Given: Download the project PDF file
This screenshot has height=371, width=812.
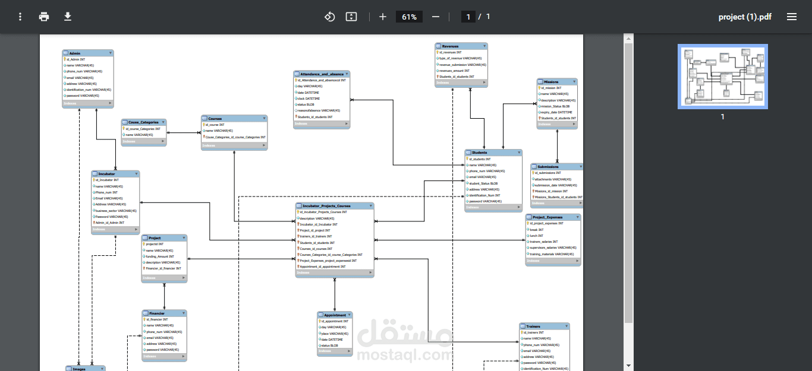Looking at the screenshot, I should (68, 17).
